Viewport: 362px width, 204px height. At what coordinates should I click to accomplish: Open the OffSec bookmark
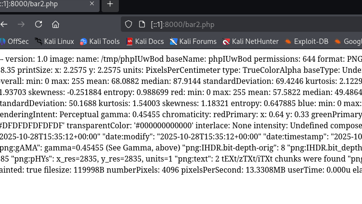pyautogui.click(x=14, y=41)
